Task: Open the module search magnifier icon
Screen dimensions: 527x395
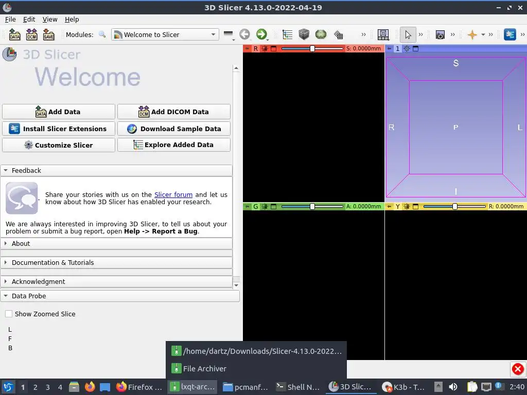Action: tap(102, 34)
